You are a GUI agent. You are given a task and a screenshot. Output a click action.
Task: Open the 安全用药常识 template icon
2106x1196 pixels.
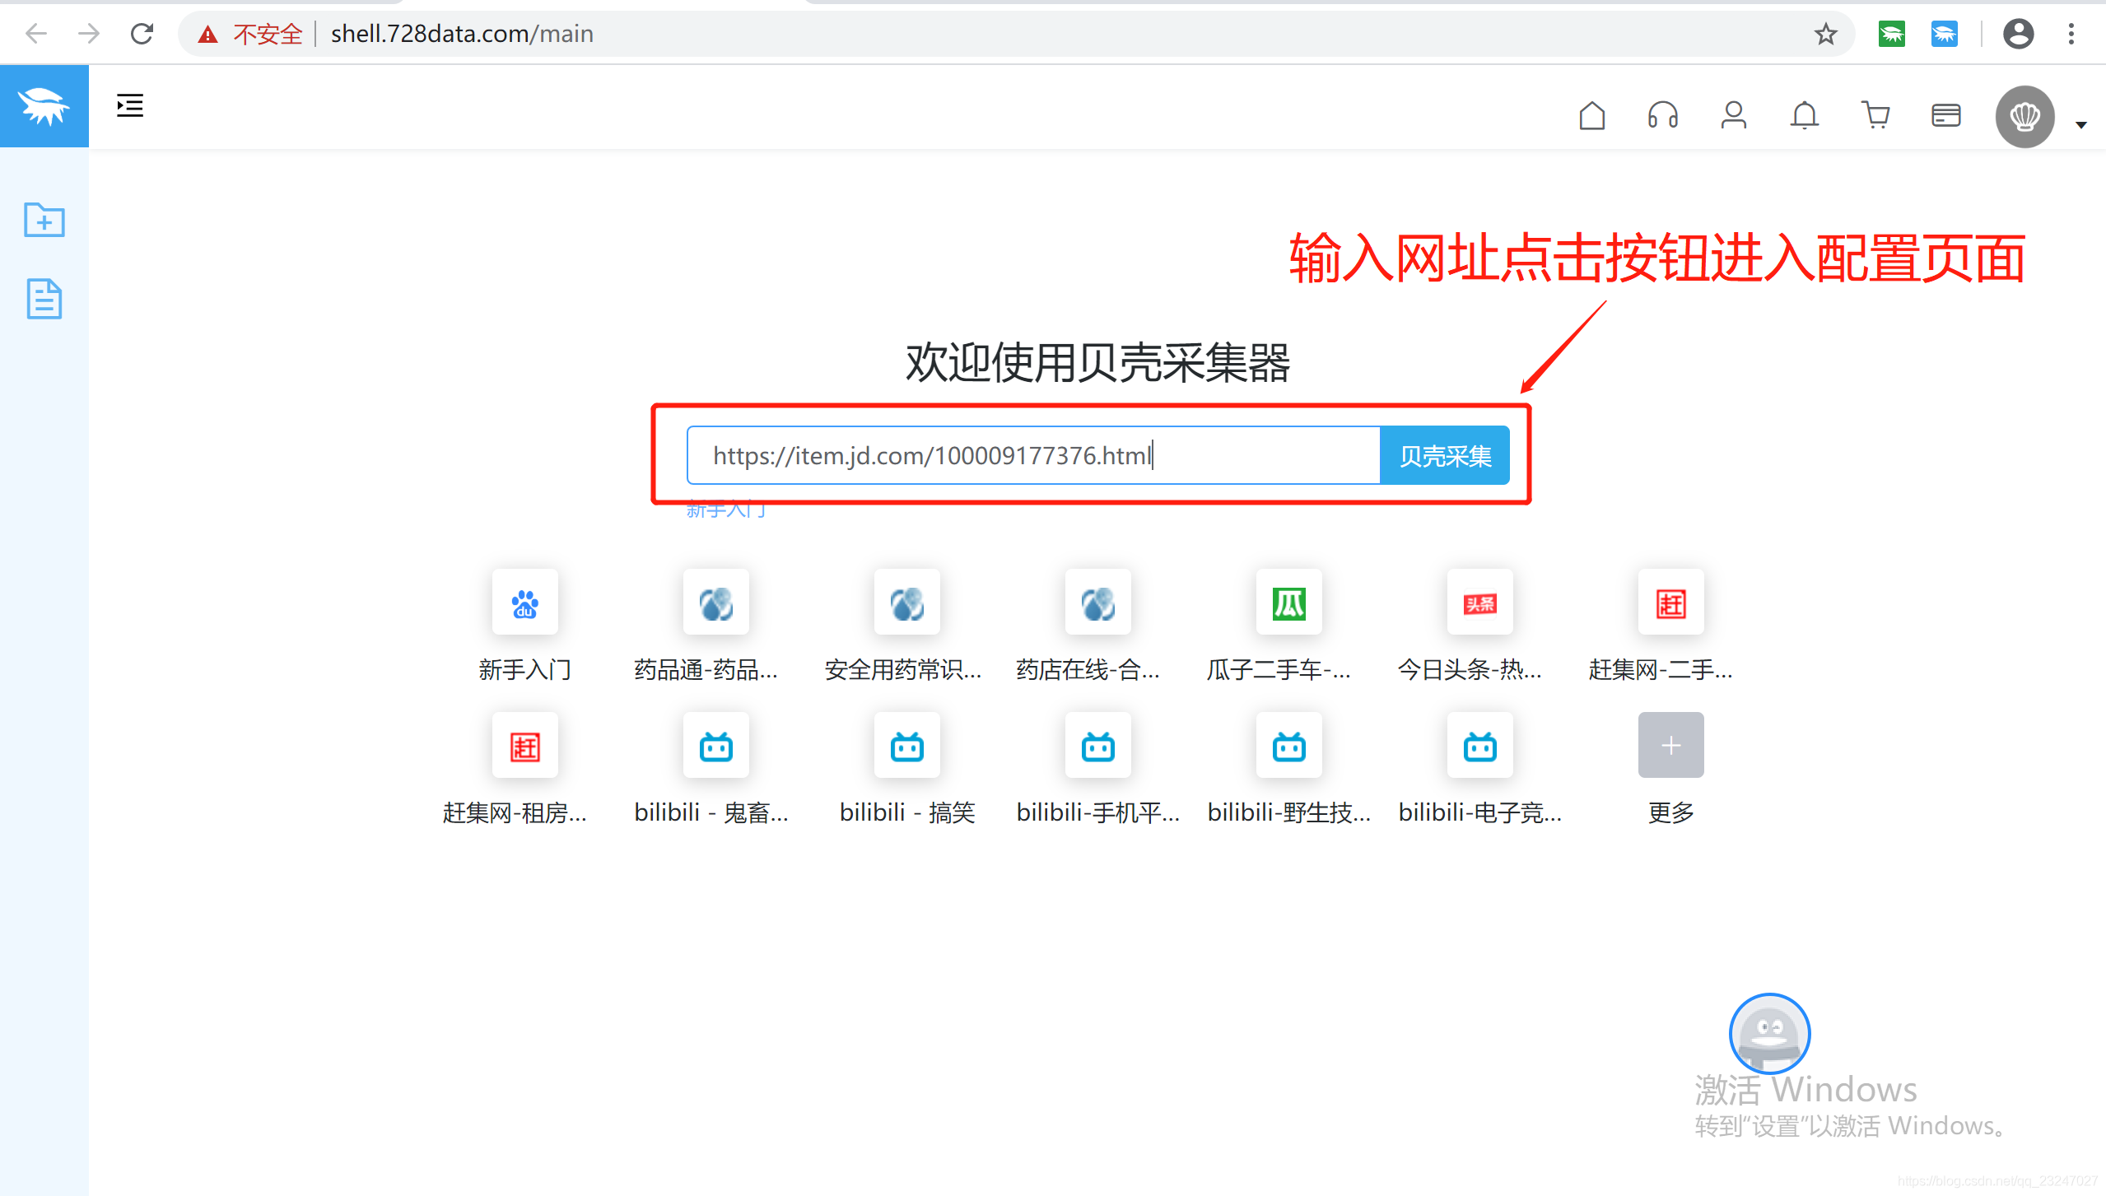[906, 603]
